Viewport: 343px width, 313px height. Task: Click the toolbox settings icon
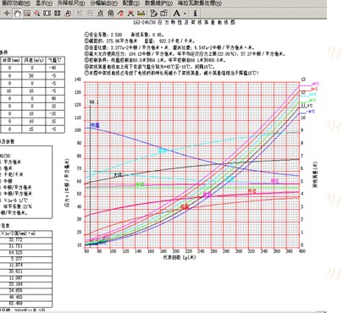163,13
